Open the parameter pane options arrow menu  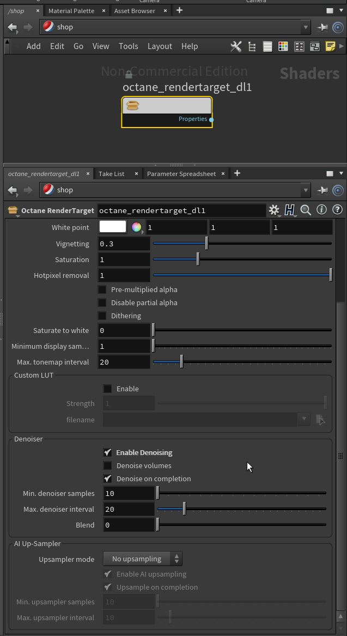pos(341,173)
